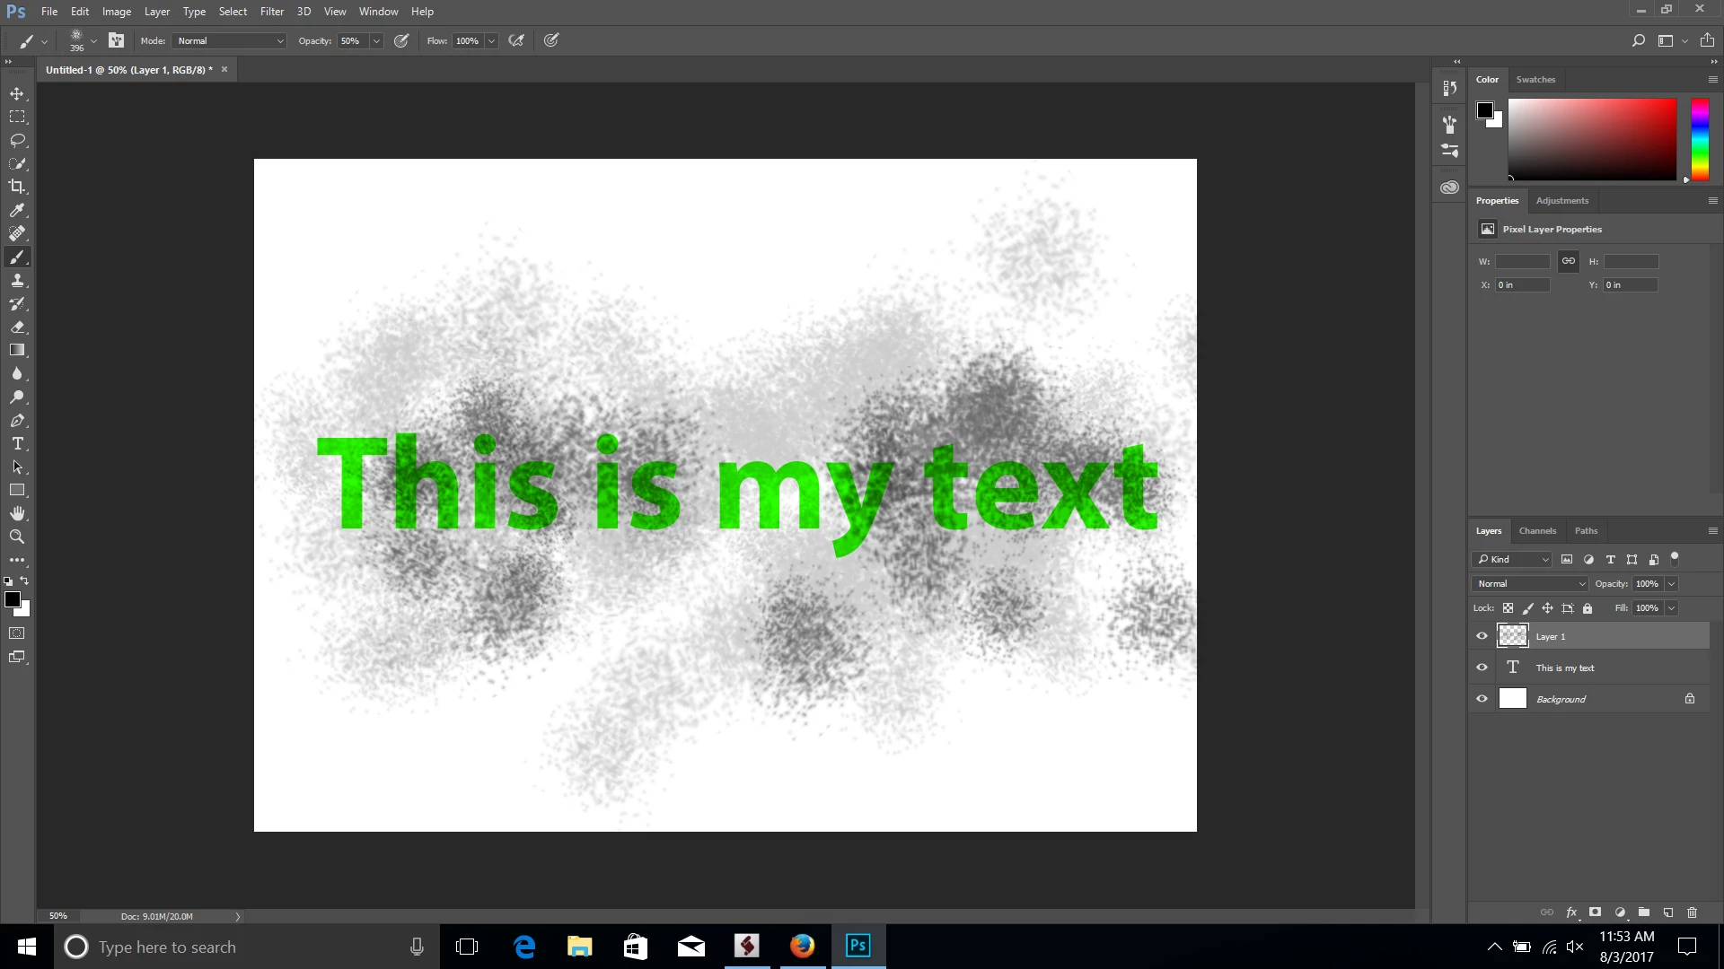Image resolution: width=1724 pixels, height=969 pixels.
Task: Select the Move tool
Action: click(x=17, y=93)
